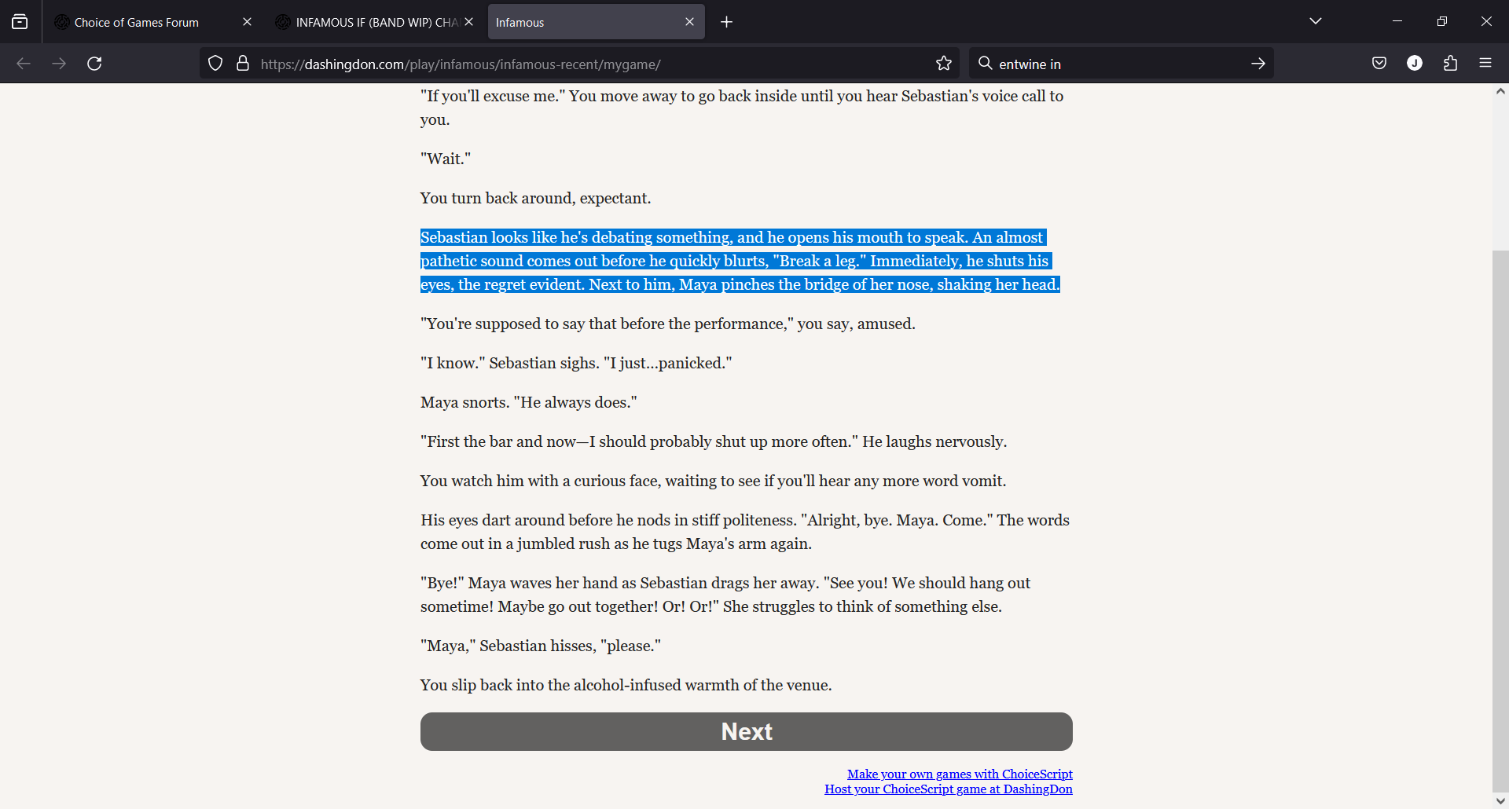This screenshot has width=1509, height=809.
Task: Open 'Host your ChoiceScript game at DashingDon' link
Action: click(x=949, y=789)
